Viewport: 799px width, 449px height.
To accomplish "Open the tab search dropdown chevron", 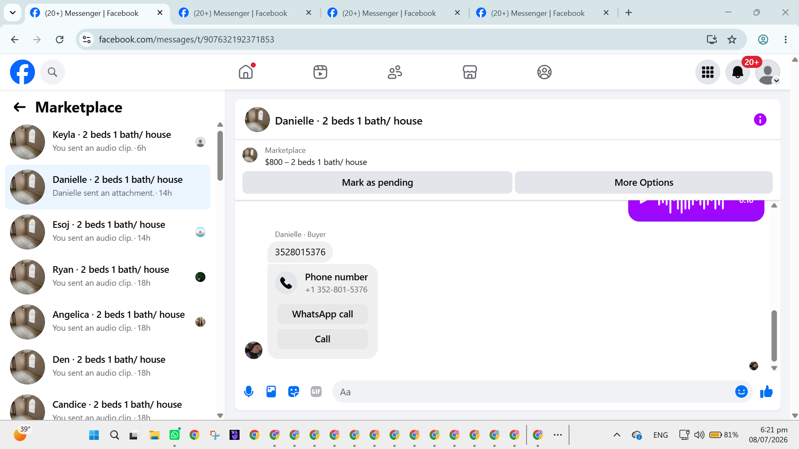I will tap(12, 13).
